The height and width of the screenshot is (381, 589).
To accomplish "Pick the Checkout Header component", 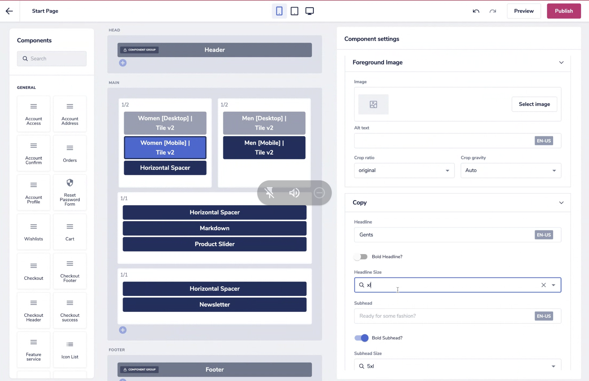I will (x=34, y=310).
